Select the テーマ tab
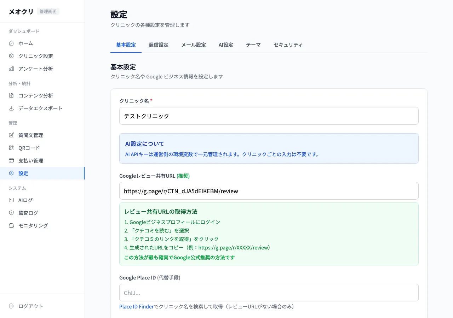The height and width of the screenshot is (318, 453). pyautogui.click(x=253, y=45)
